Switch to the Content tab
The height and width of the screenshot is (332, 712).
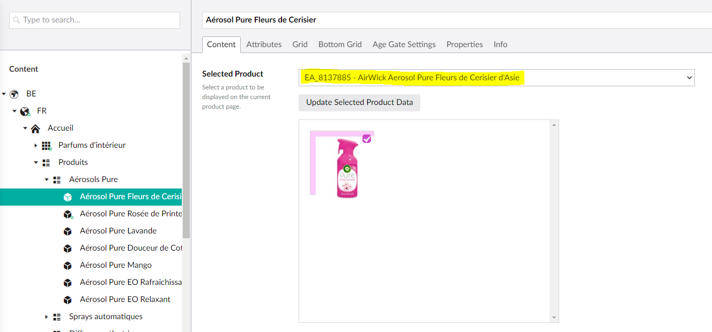[x=221, y=44]
